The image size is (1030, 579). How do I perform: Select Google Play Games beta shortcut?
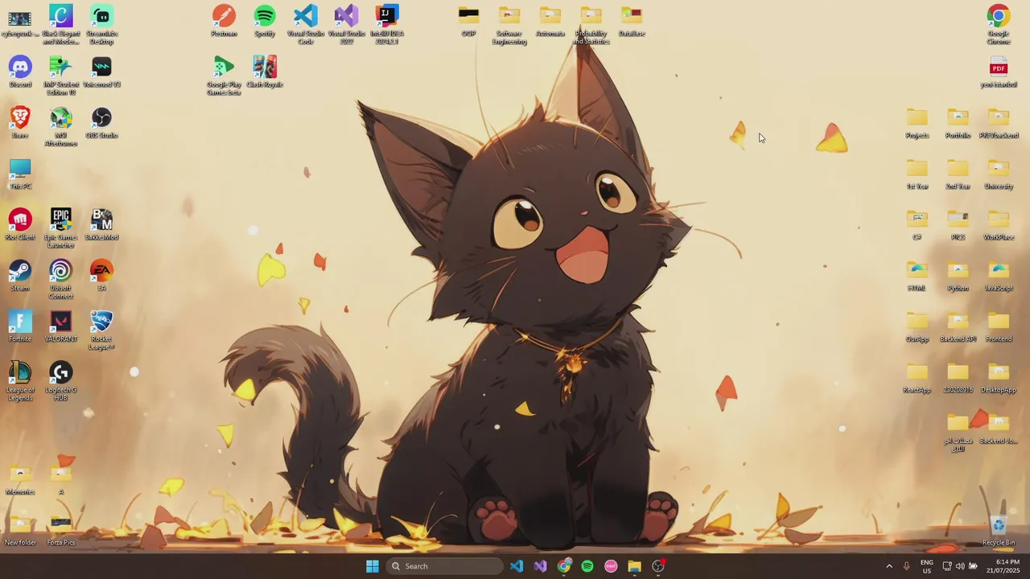point(224,76)
